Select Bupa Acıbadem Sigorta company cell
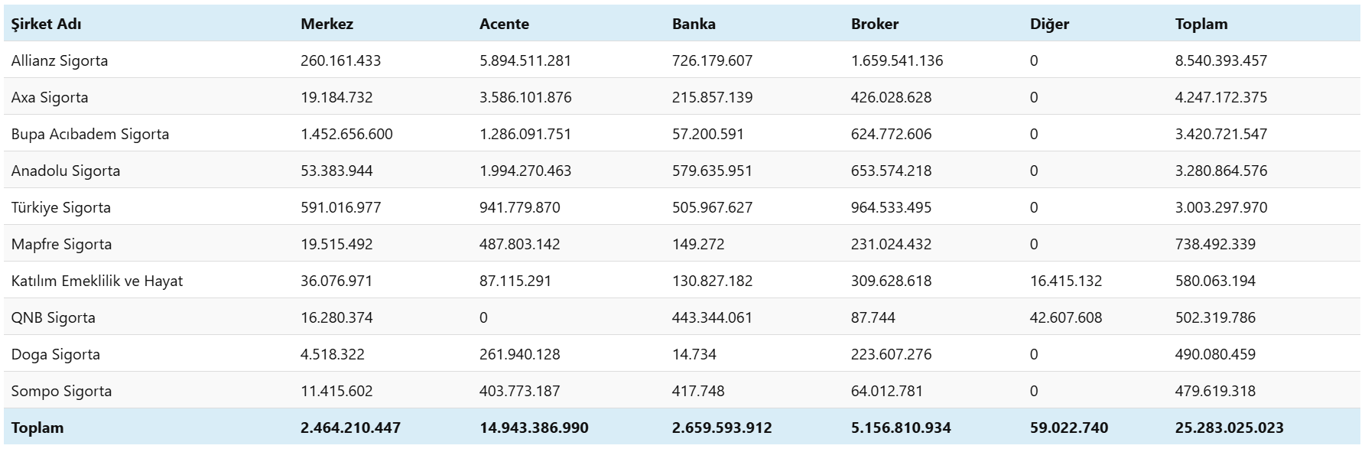Viewport: 1365px width, 452px height. tap(90, 134)
